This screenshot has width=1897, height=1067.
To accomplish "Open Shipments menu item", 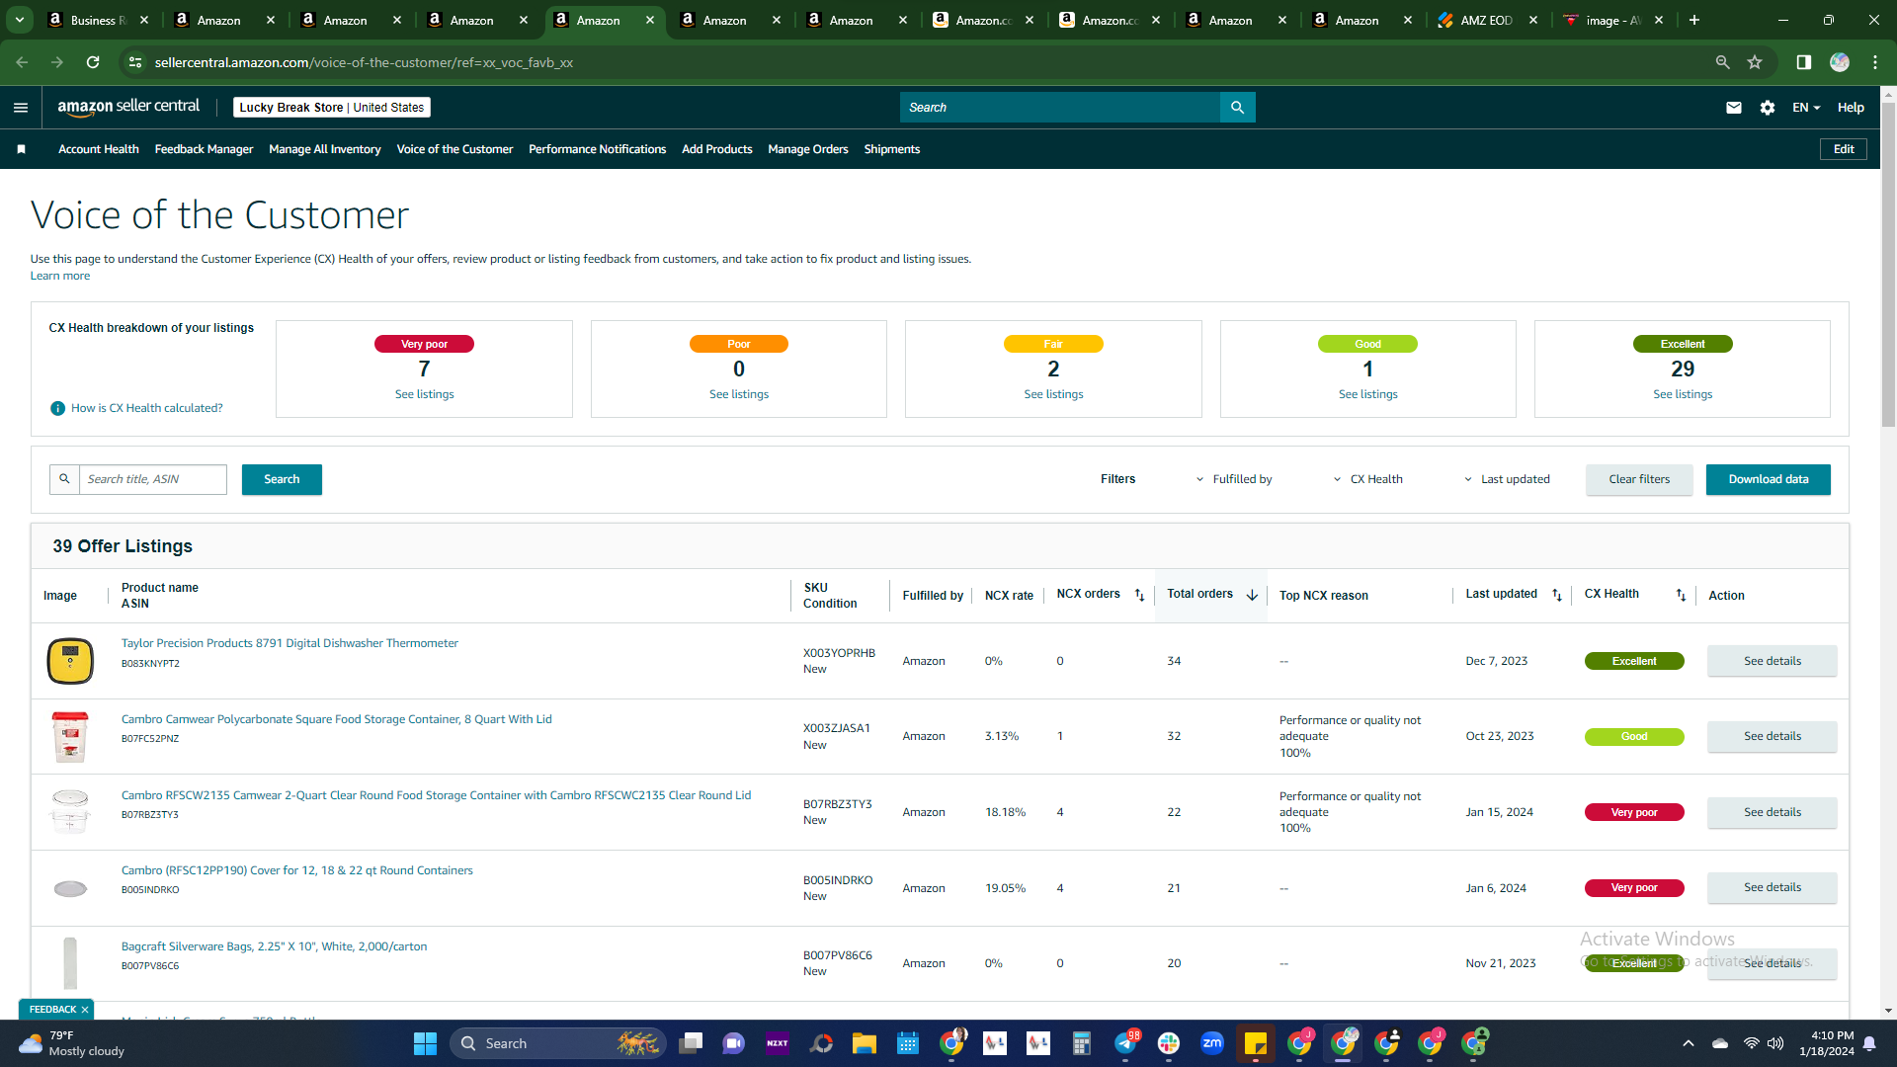I will [x=891, y=149].
